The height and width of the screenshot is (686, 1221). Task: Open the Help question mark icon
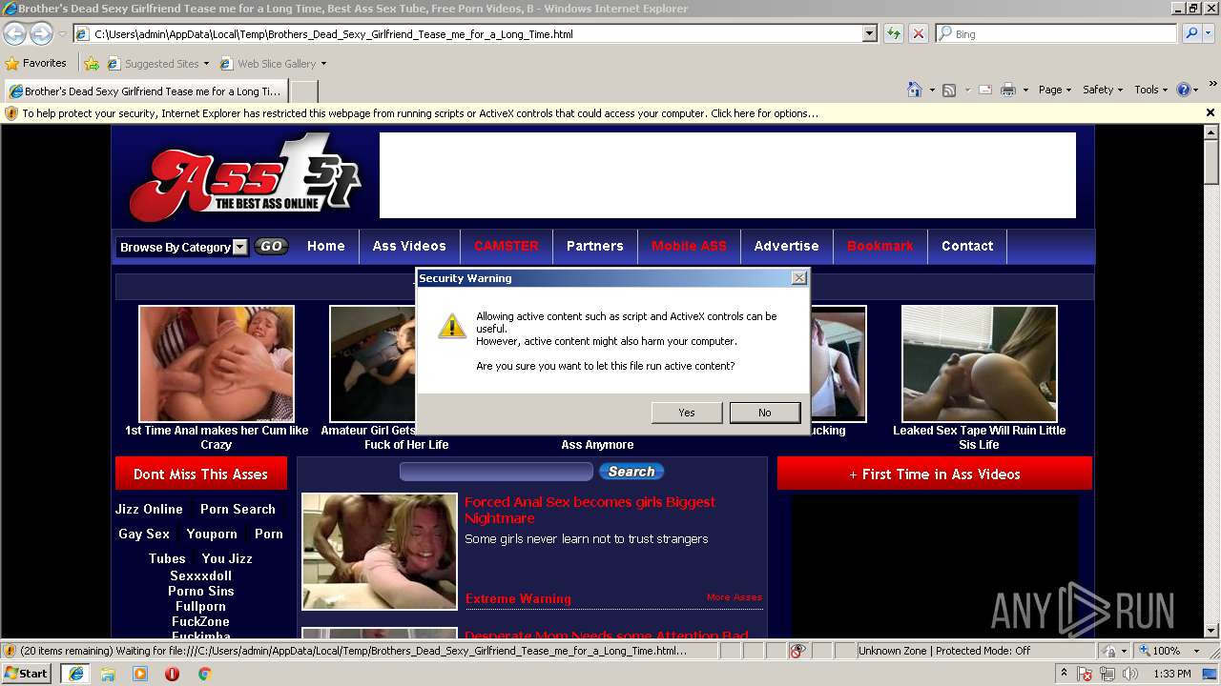[1184, 90]
